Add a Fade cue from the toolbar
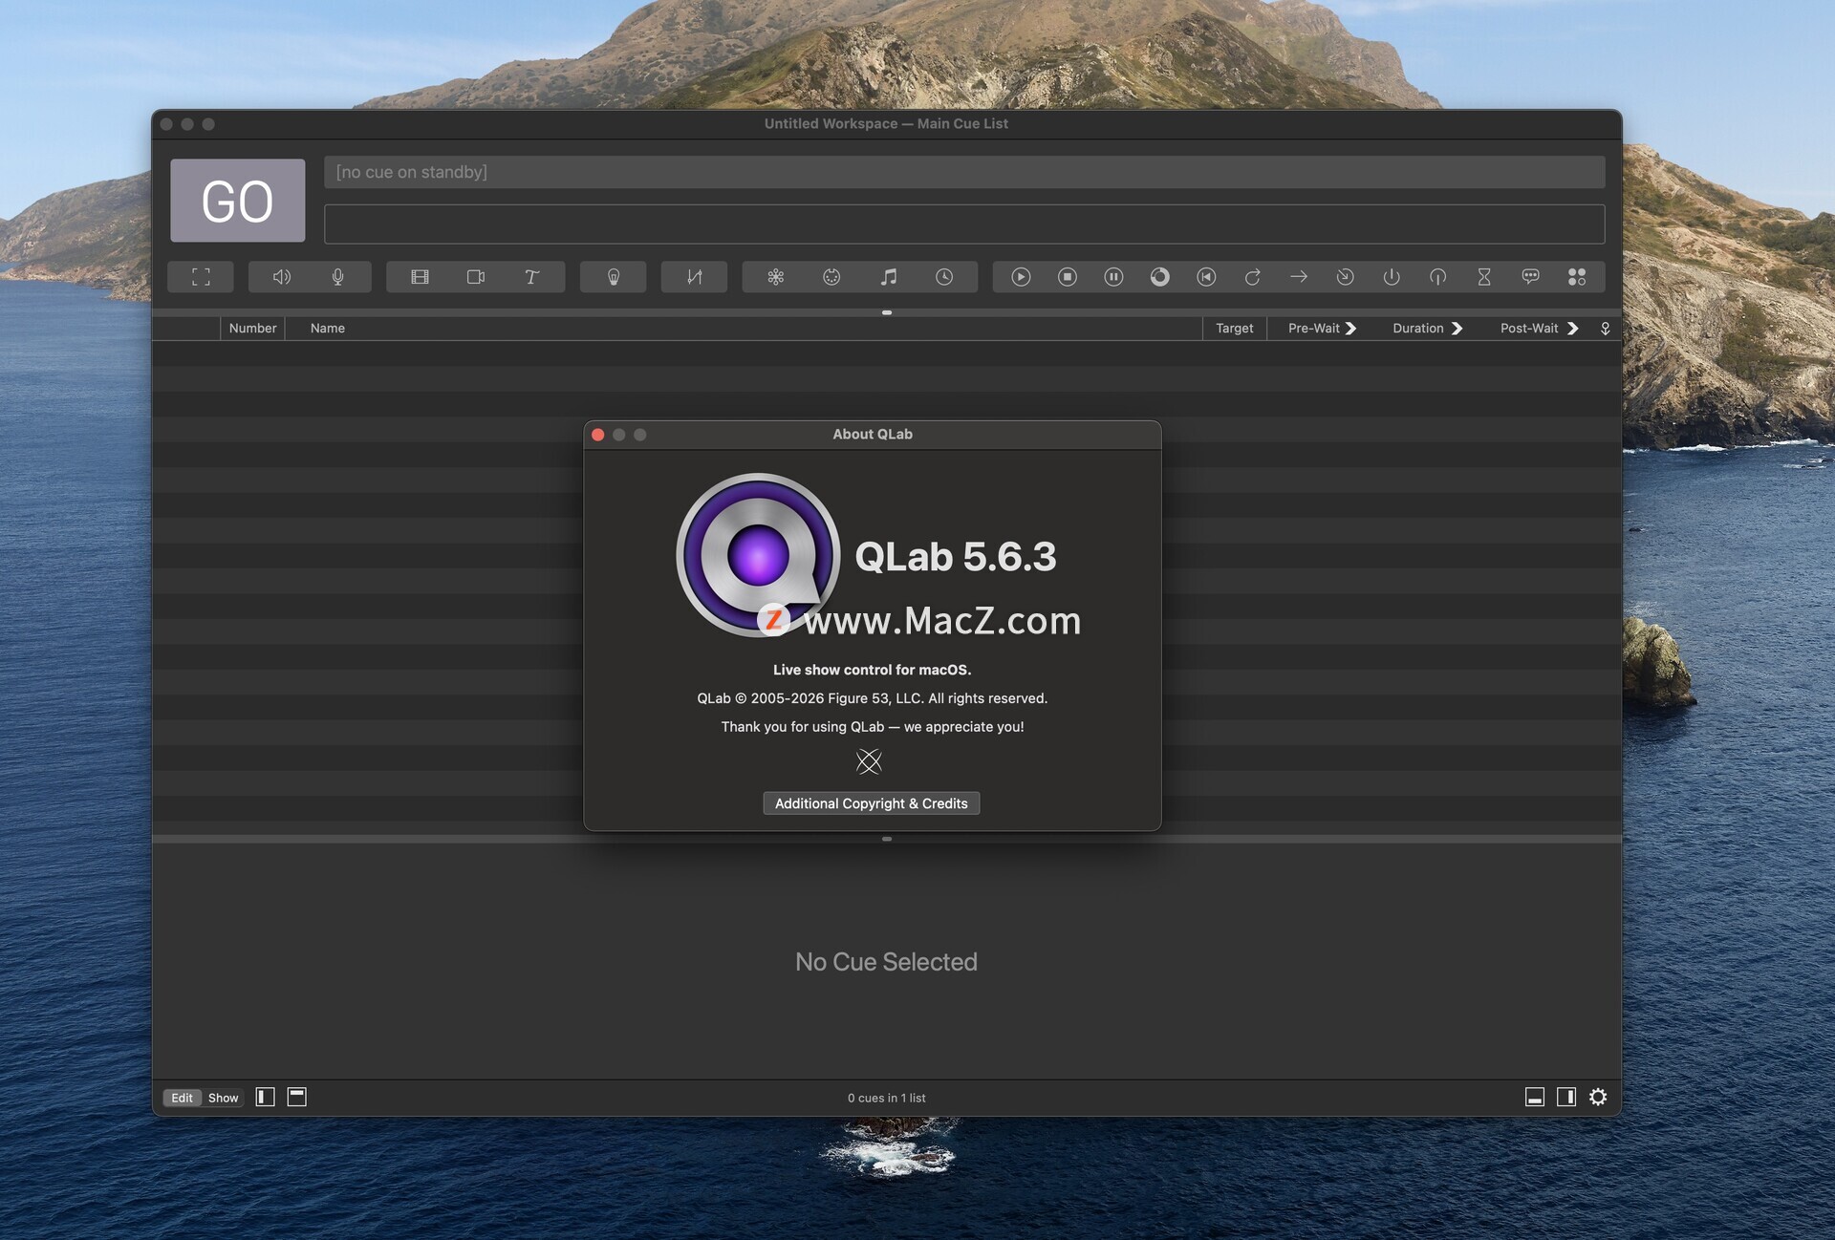The width and height of the screenshot is (1835, 1240). [695, 277]
